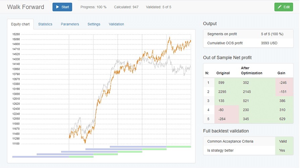Screen dimensions: 300x168
Task: Click the pencil icon on Edit button
Action: [279, 7]
